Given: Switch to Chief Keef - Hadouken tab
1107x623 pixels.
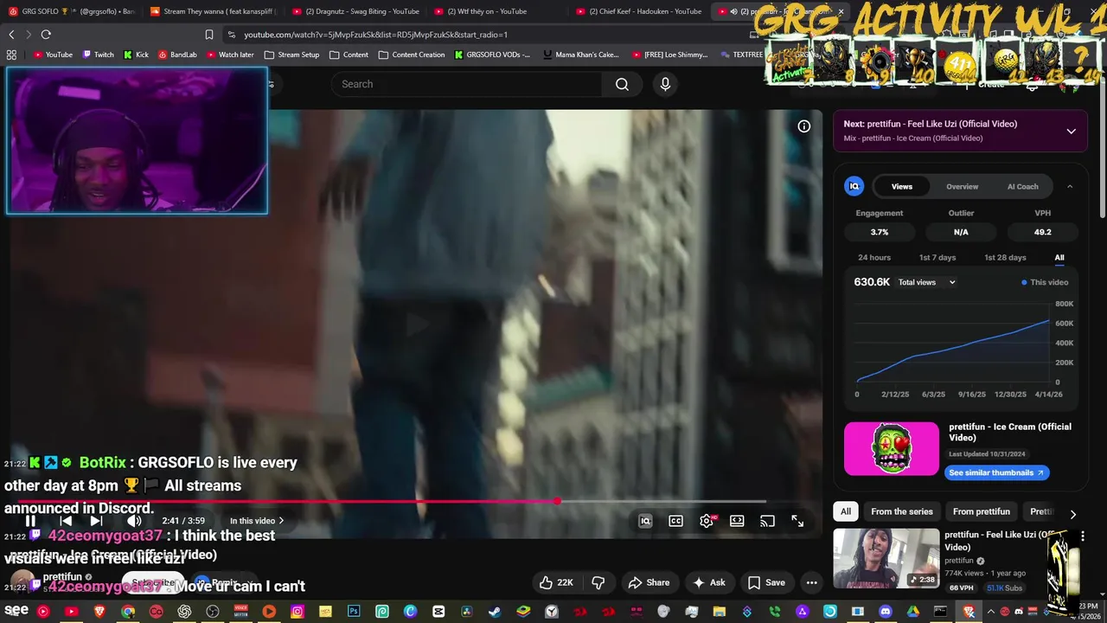Looking at the screenshot, I should coord(638,11).
